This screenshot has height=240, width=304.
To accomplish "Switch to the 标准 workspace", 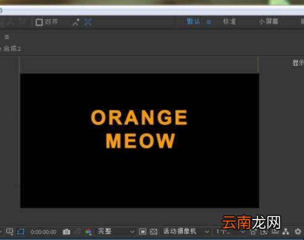I will [x=229, y=22].
